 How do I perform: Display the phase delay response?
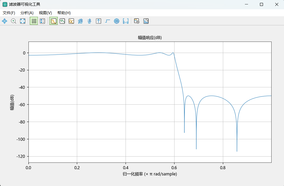tap(90, 21)
